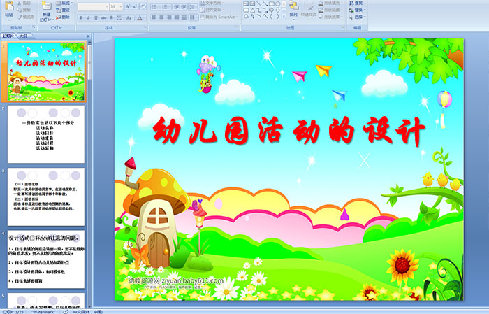Toggle the Bullets list button
Image resolution: width=489 pixels, height=314 pixels.
154,6
